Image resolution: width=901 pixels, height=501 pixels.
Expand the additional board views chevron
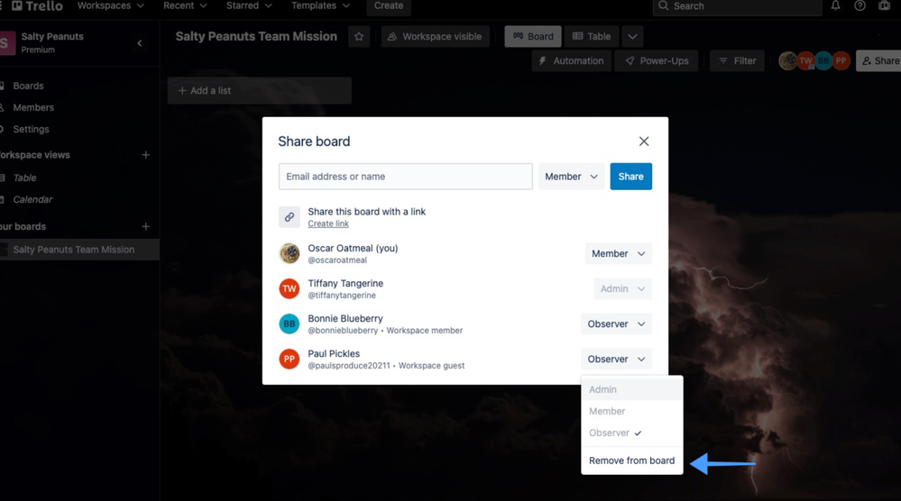click(632, 37)
